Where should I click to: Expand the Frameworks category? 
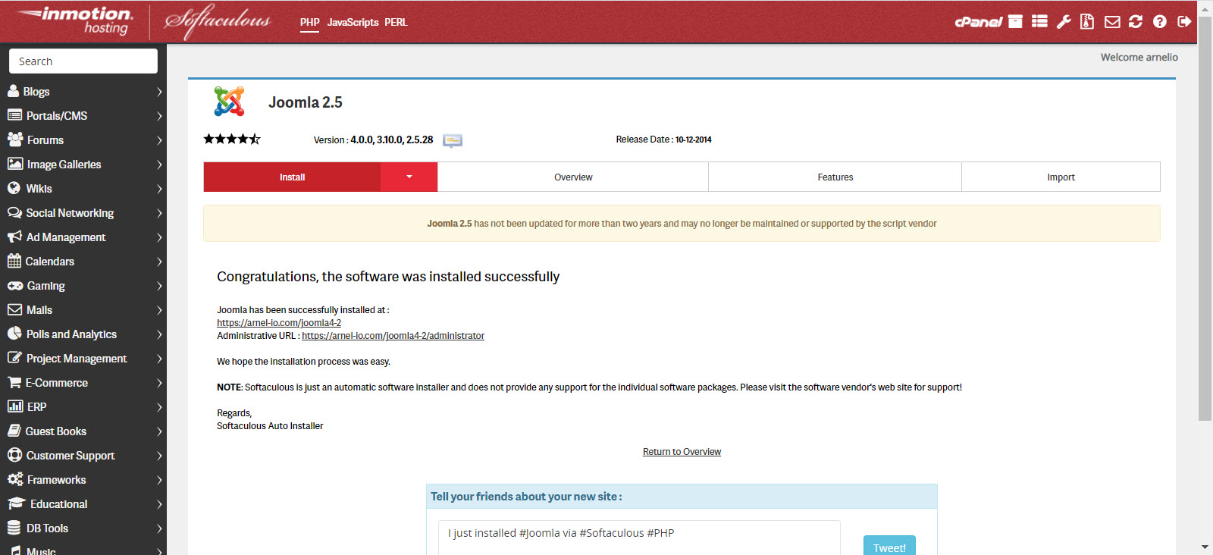pyautogui.click(x=159, y=480)
